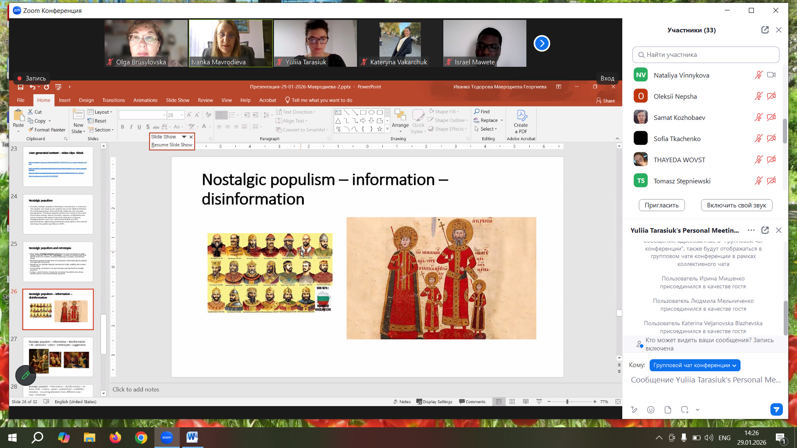Click the emoji icon in chat toolbar
The image size is (797, 448).
click(x=650, y=410)
